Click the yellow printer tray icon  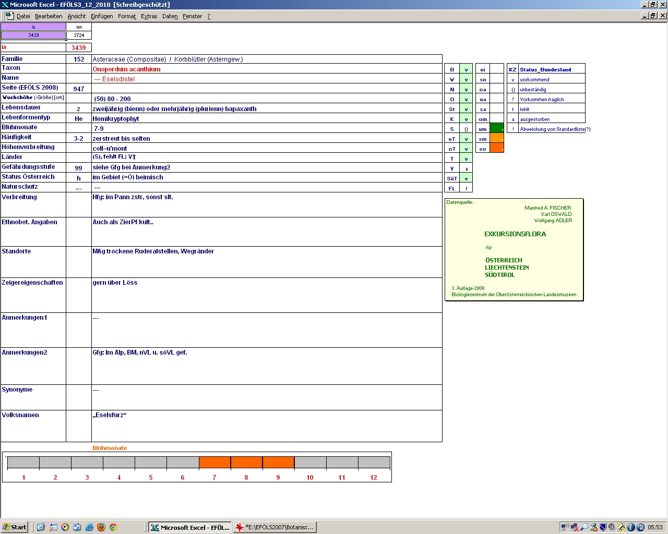point(622,527)
